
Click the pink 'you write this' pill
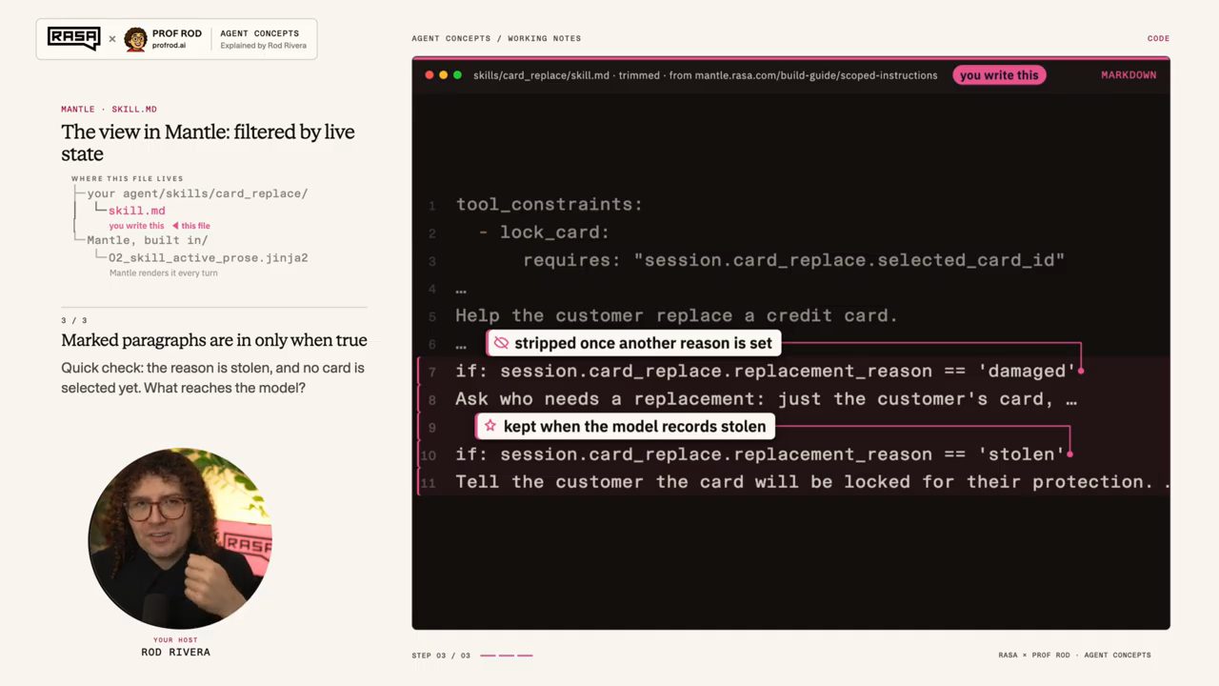coord(999,75)
